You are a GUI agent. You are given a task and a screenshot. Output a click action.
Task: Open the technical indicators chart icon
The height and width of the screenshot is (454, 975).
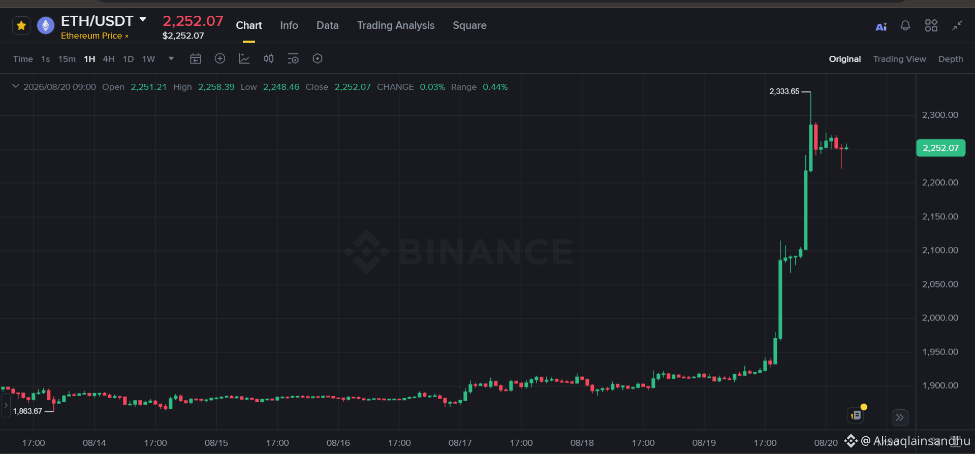[x=244, y=59]
